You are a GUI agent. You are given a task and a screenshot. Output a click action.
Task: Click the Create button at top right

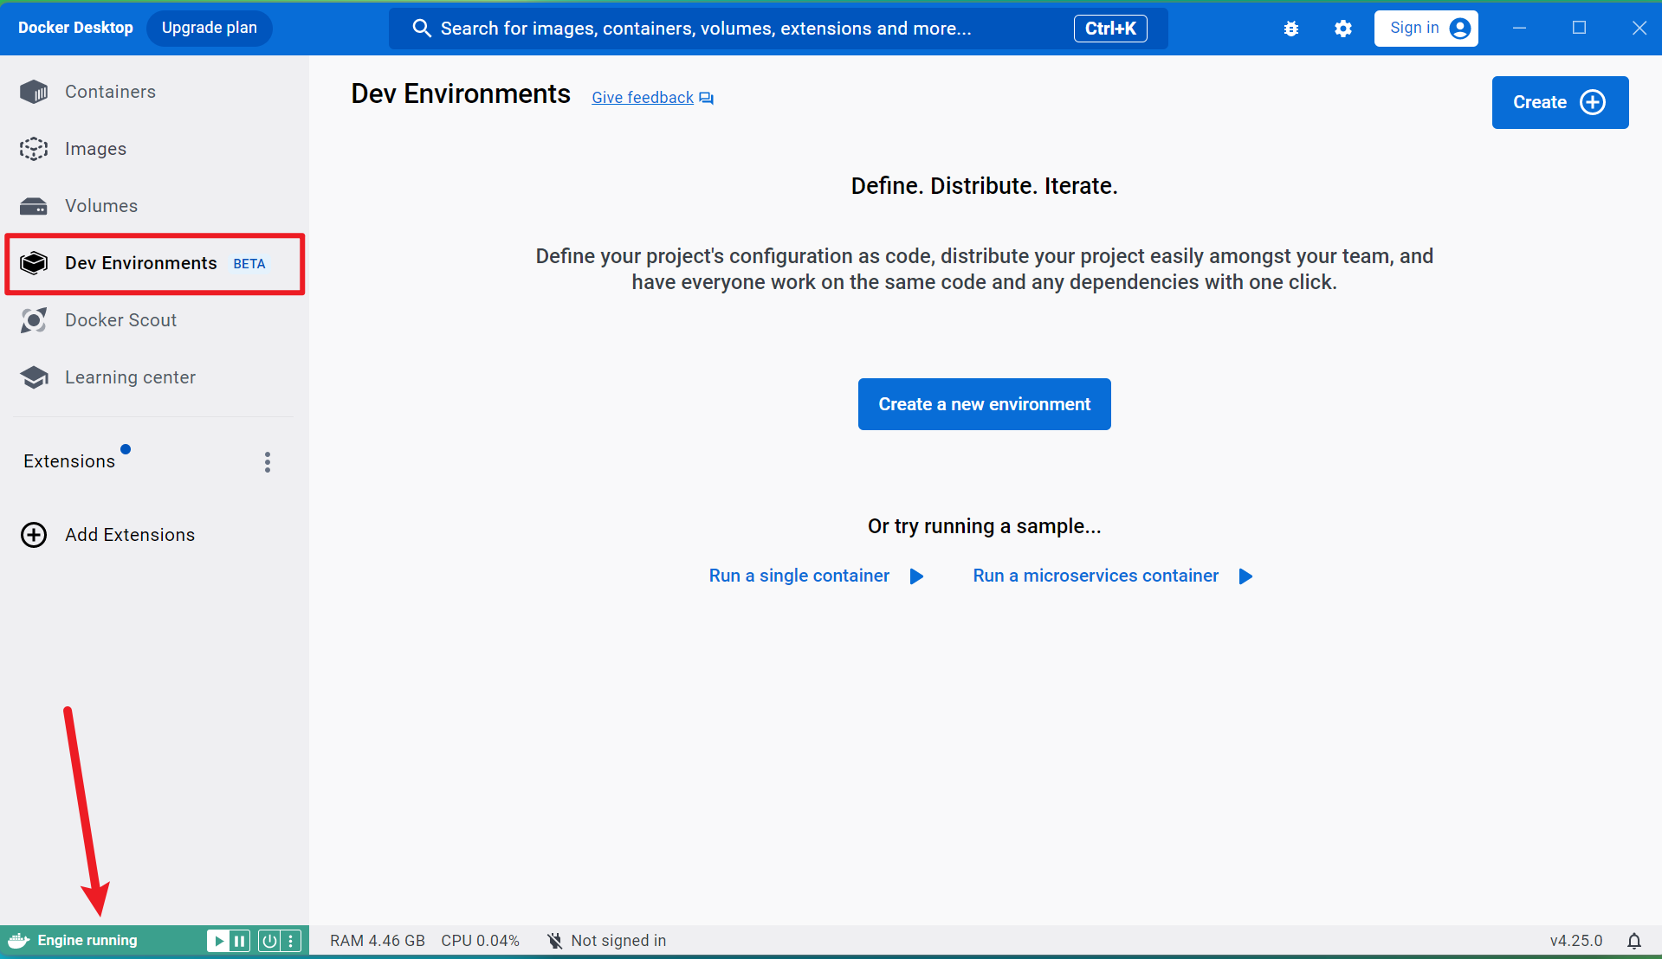coord(1560,102)
